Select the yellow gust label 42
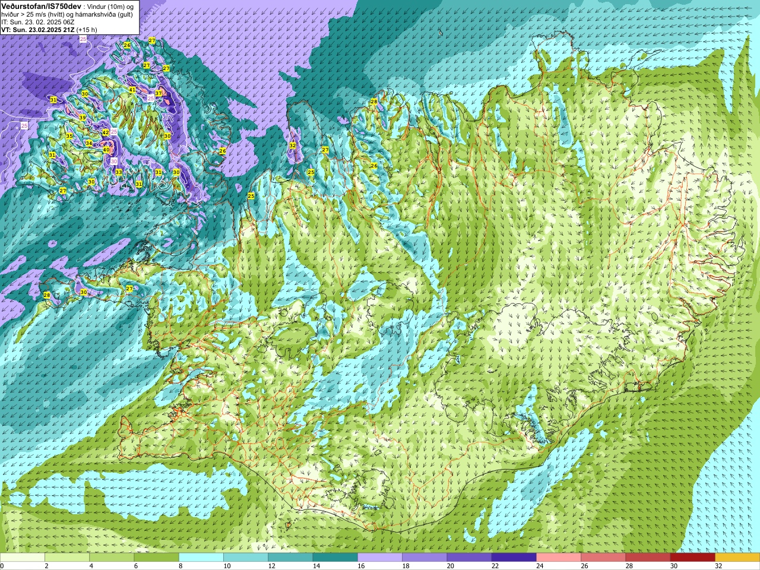 [x=106, y=132]
